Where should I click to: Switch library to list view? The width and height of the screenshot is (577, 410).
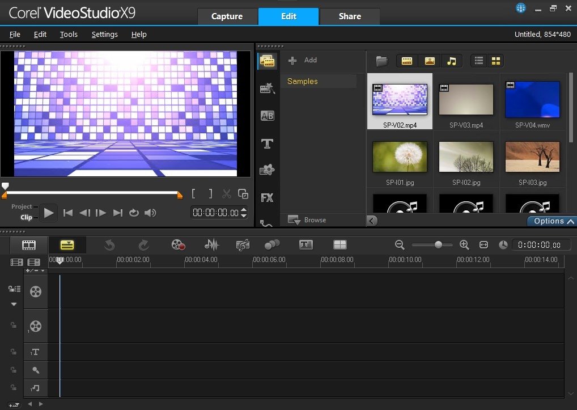479,61
